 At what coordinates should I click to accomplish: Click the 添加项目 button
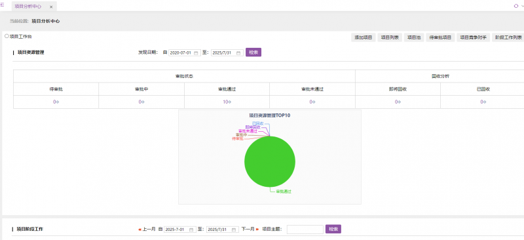(364, 37)
